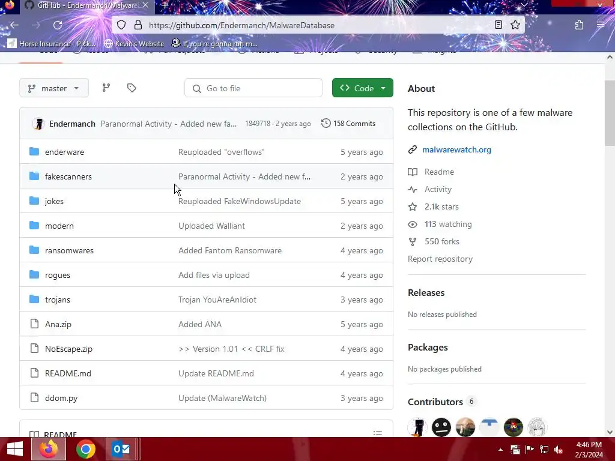Open the NoEscape.zip file
The image size is (615, 461).
coord(68,349)
